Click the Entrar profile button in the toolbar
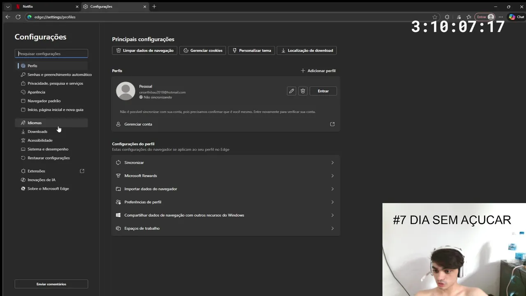 point(485,17)
